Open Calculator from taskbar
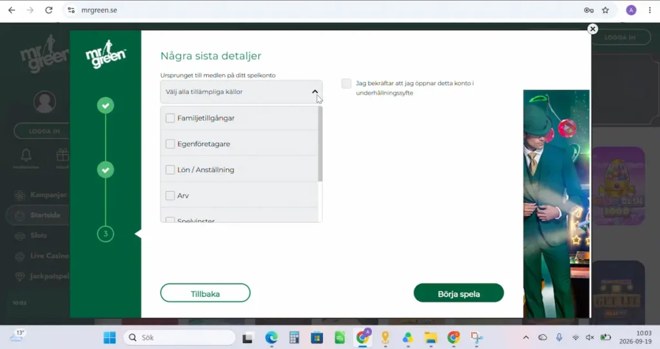The image size is (660, 349). pos(294,337)
